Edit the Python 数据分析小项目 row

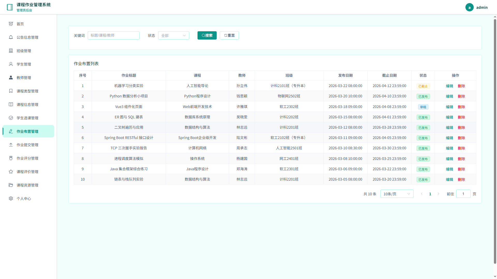(x=449, y=96)
